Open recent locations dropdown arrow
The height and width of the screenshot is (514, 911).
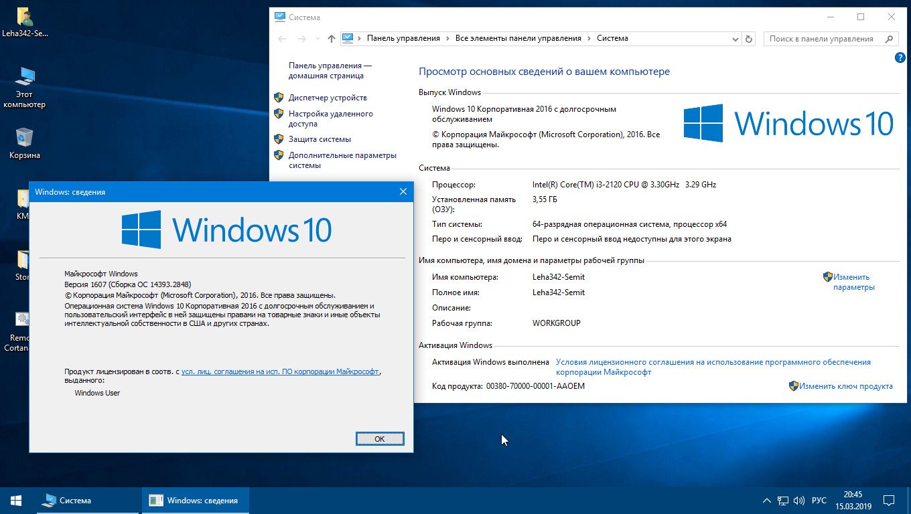317,39
